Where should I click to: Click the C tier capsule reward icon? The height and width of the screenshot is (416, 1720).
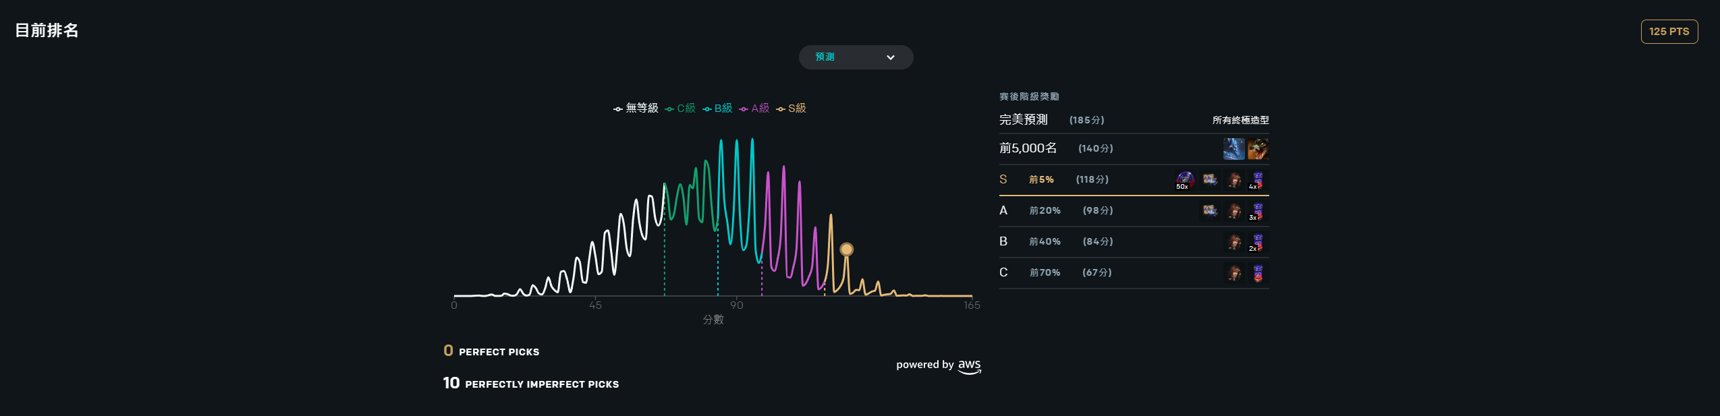pyautogui.click(x=1257, y=273)
